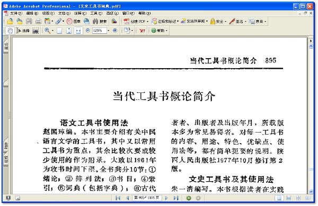
Task: Open the 工具 menu
Action: click(x=96, y=13)
